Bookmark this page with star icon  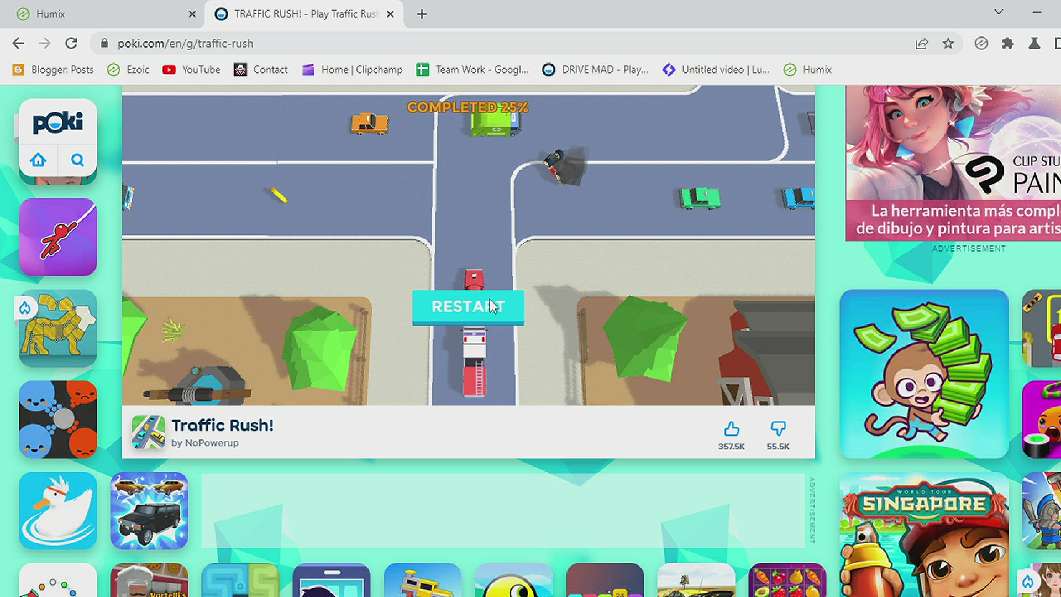click(948, 43)
